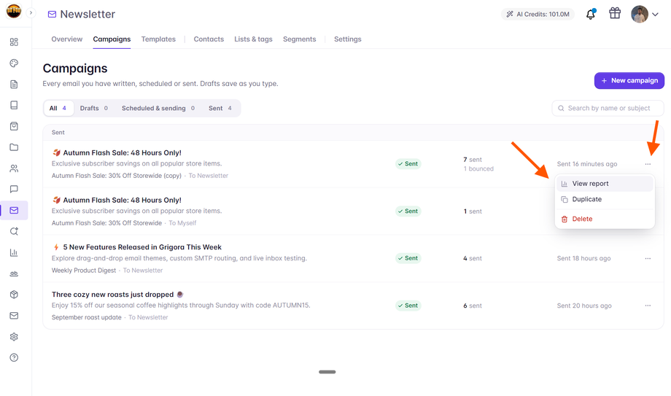Open the A/B test icon in sidebar
The image size is (671, 396).
(x=14, y=273)
